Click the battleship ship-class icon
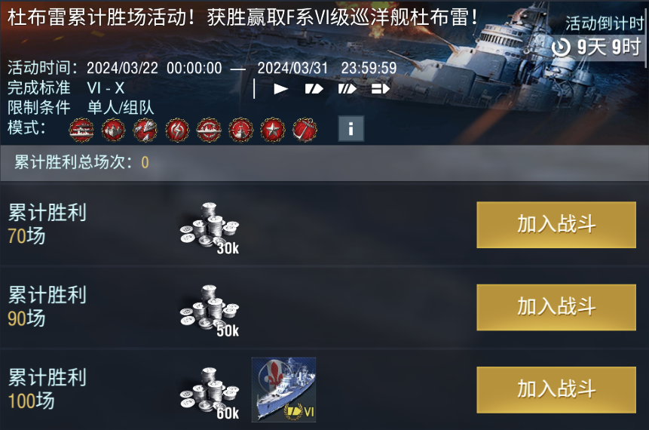Screen dimensions: 649x430 point(347,89)
